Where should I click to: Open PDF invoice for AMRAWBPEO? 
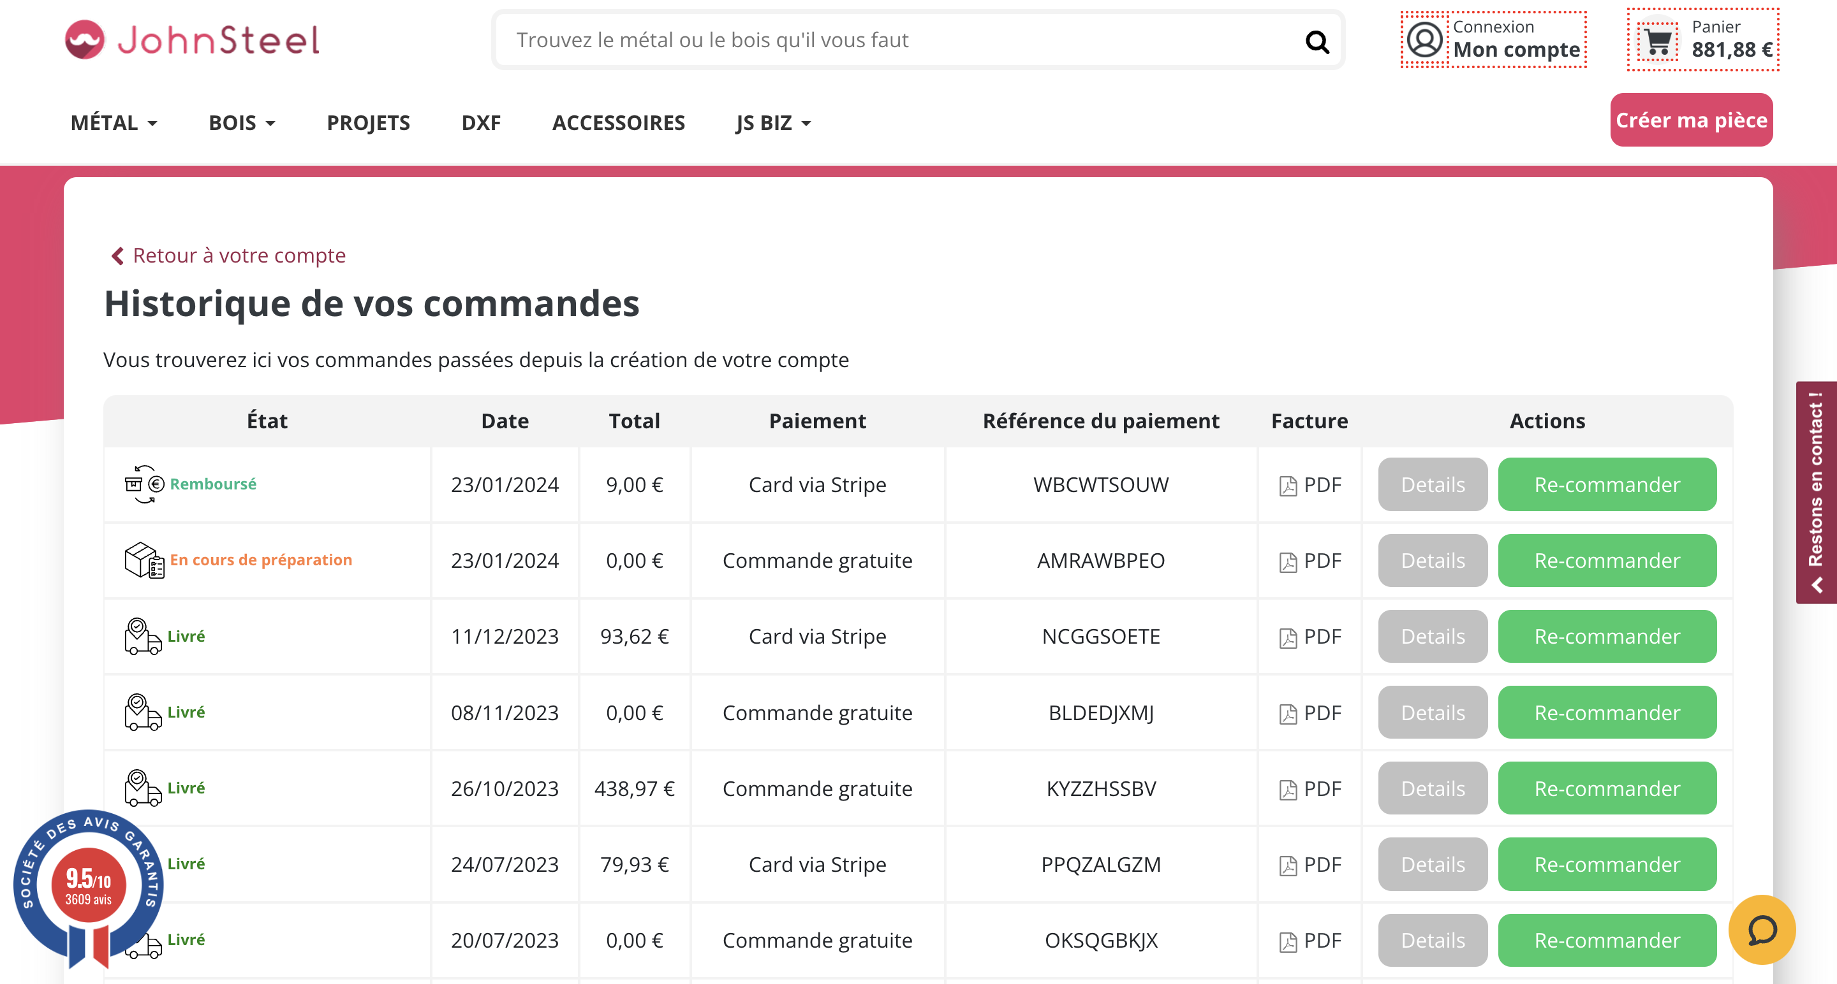point(1310,561)
